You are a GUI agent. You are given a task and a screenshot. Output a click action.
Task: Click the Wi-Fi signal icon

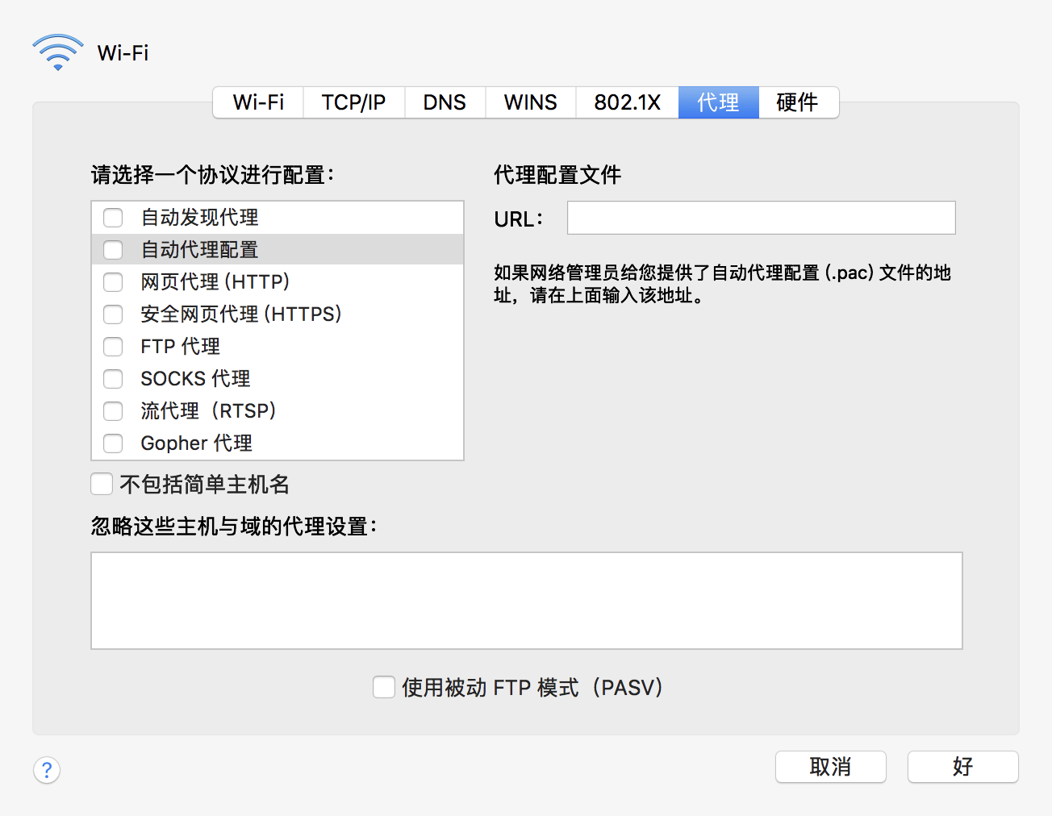click(58, 52)
